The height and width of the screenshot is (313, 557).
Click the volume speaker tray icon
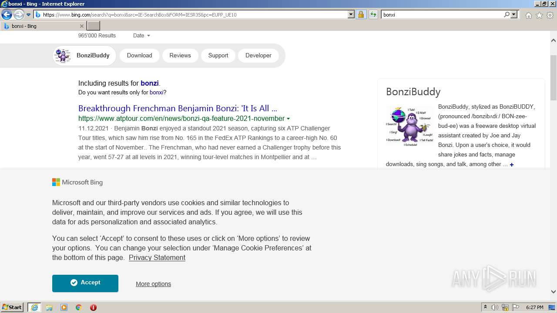[x=495, y=307]
